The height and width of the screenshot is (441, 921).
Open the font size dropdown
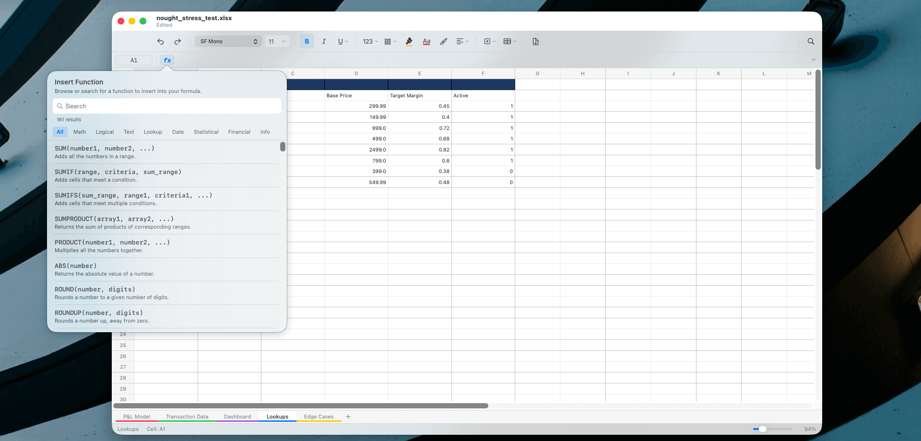pos(277,41)
